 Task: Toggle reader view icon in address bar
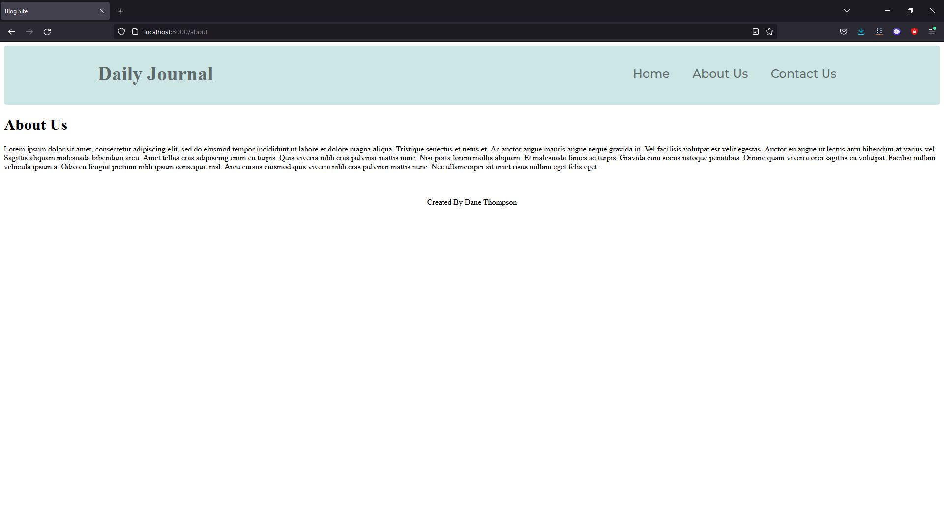pos(756,31)
